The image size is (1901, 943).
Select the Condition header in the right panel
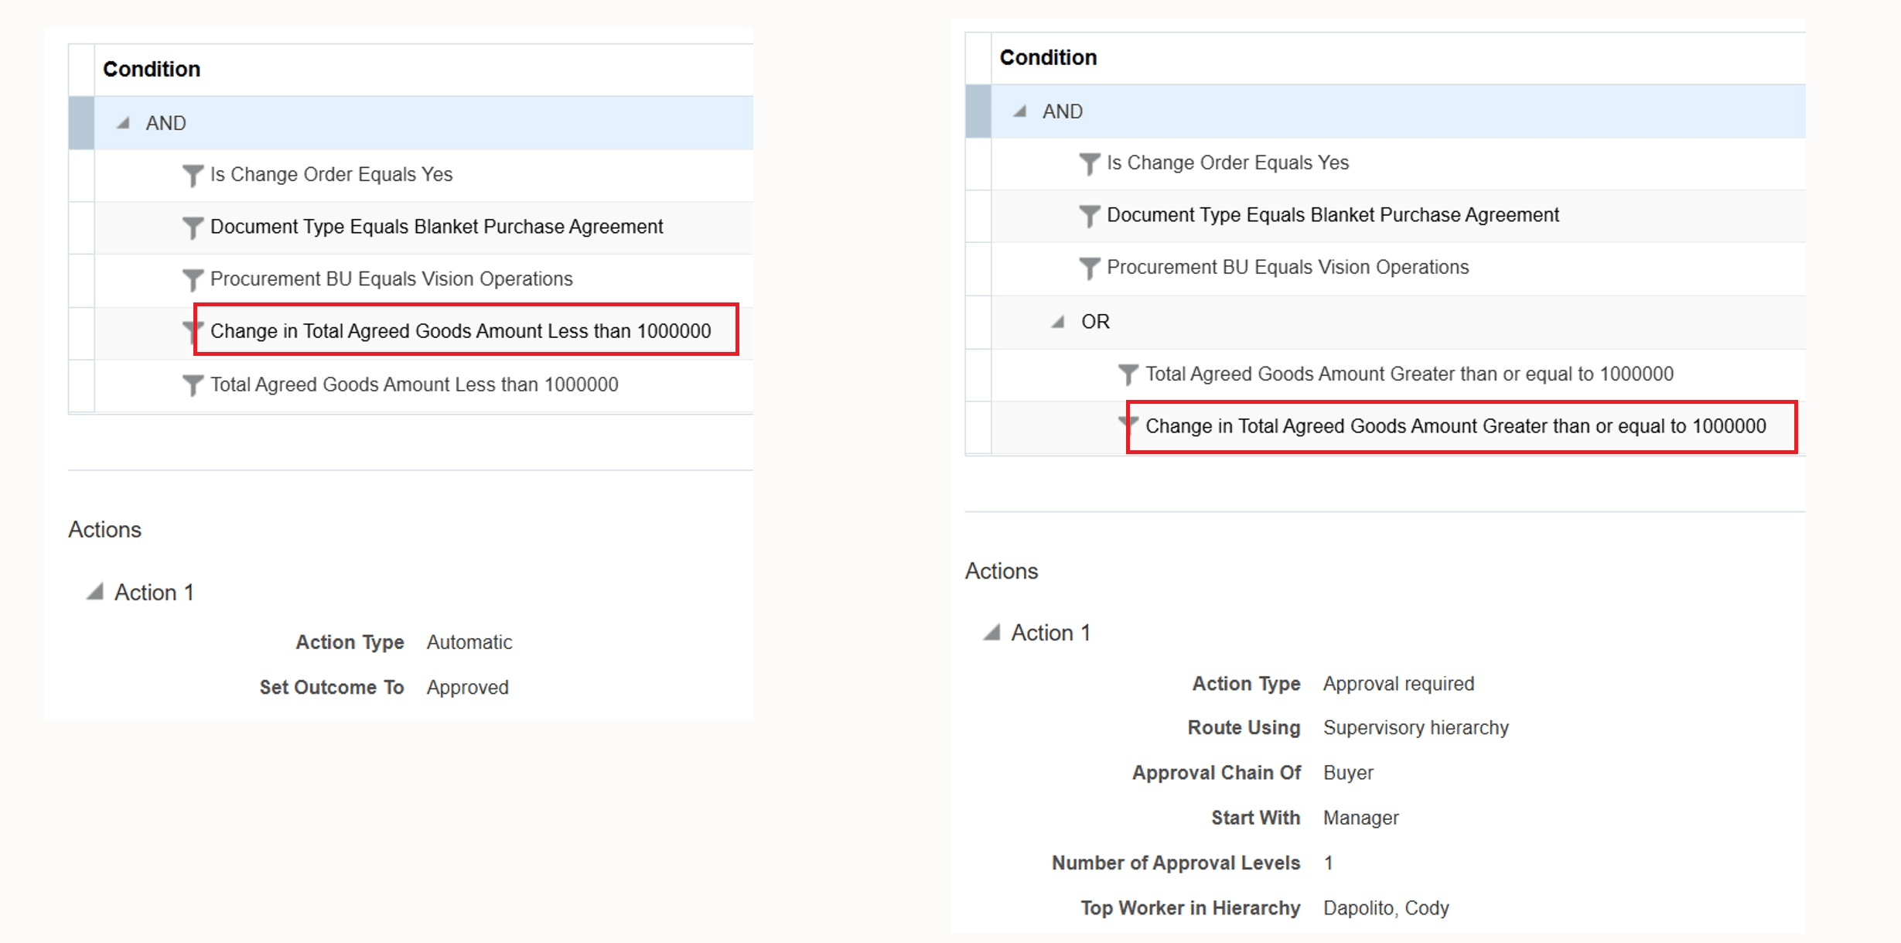point(1048,56)
